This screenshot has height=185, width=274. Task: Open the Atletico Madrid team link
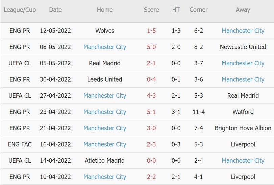[x=105, y=161]
